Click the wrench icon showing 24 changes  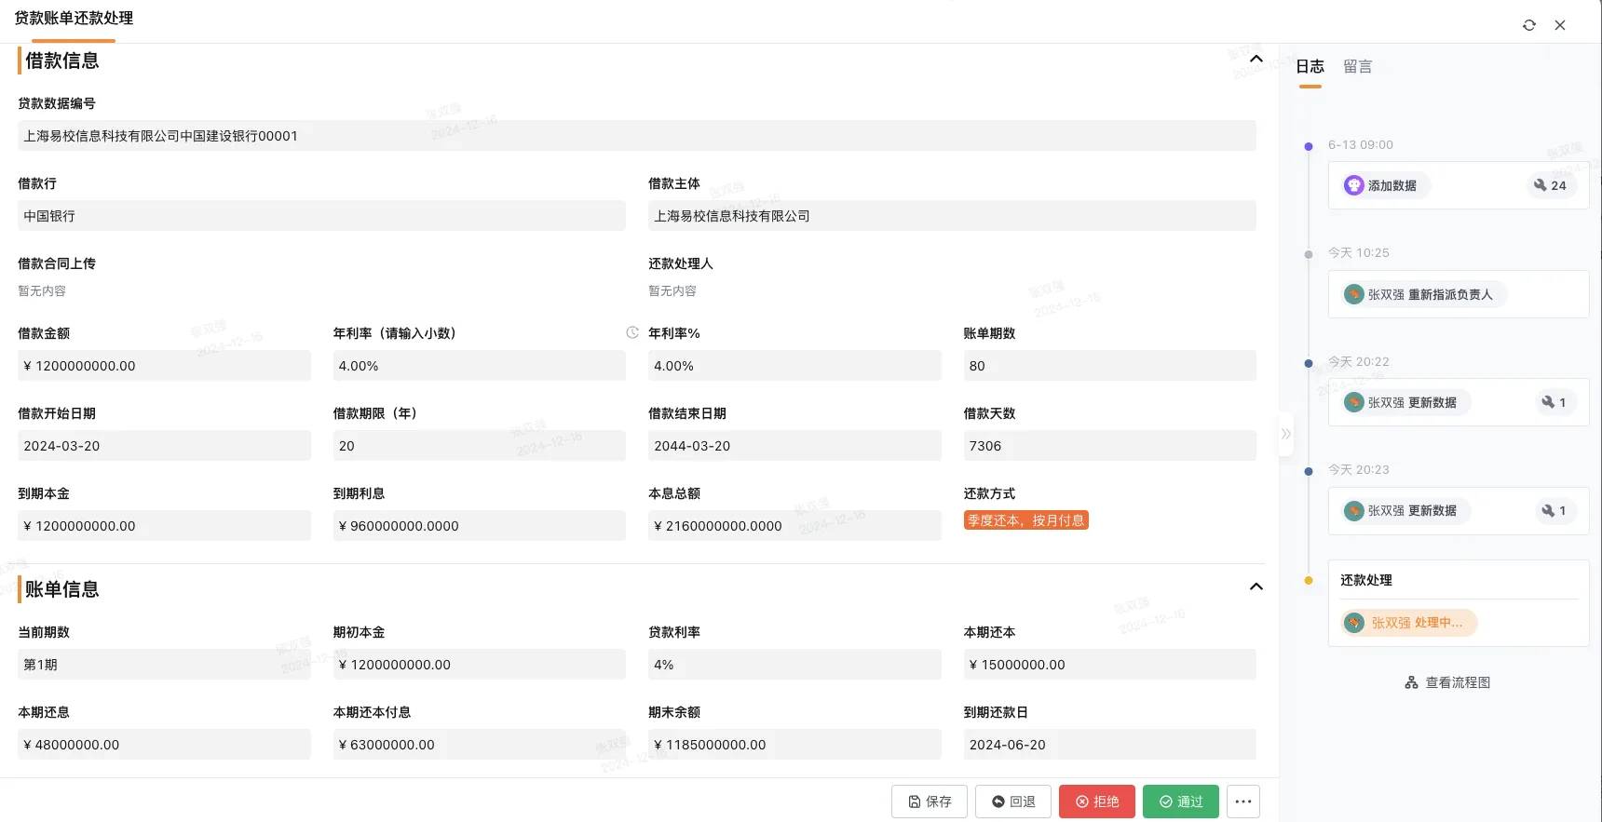[x=1550, y=185]
